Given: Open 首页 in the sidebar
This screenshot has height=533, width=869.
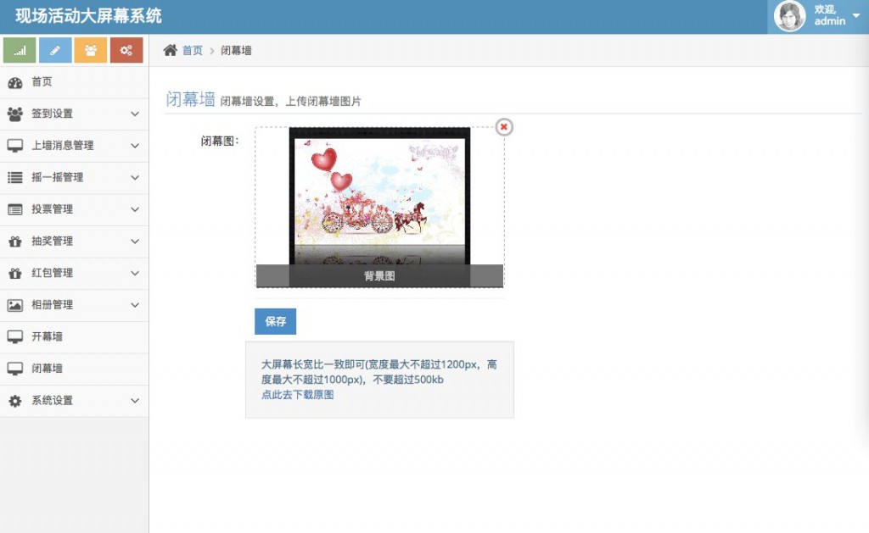Looking at the screenshot, I should (75, 82).
